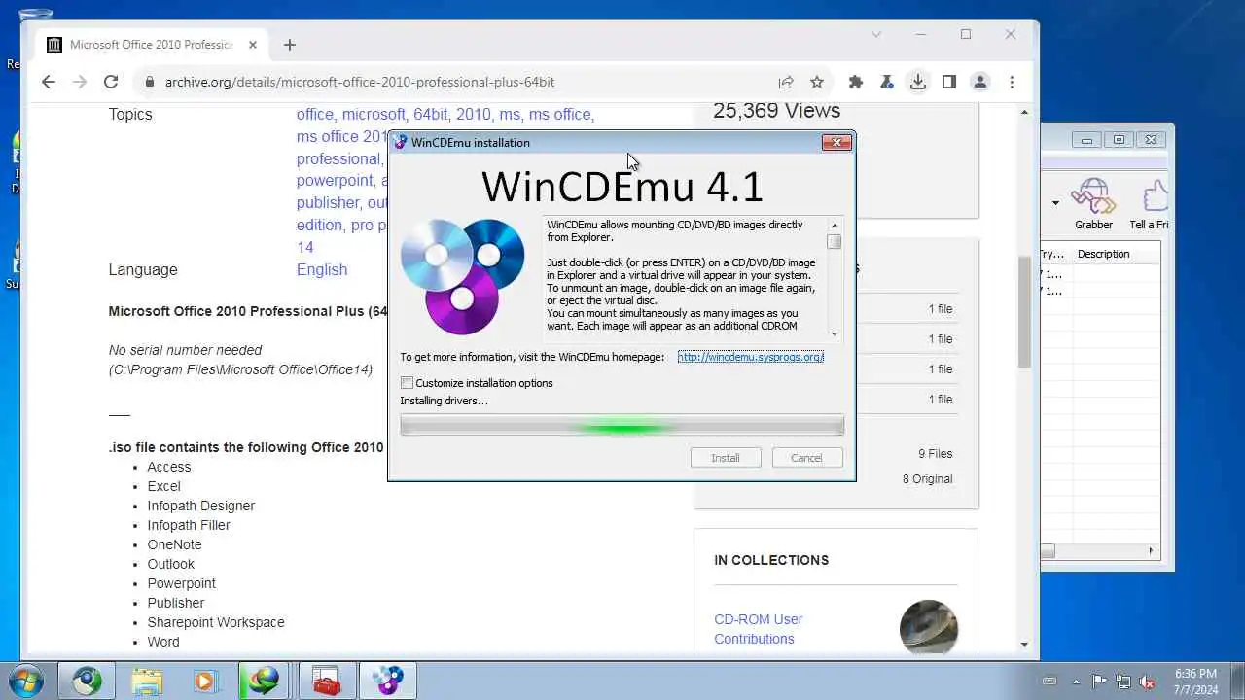Viewport: 1245px width, 700px height.
Task: Open the Windows Start orb
Action: point(26,681)
